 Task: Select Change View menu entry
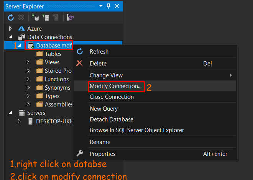coord(155,75)
